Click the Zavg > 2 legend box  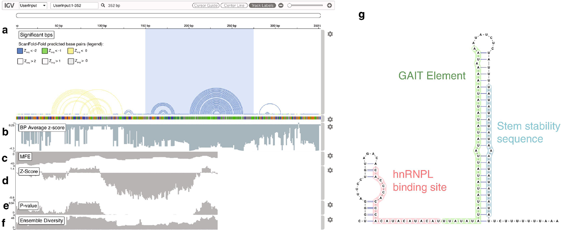click(x=20, y=61)
